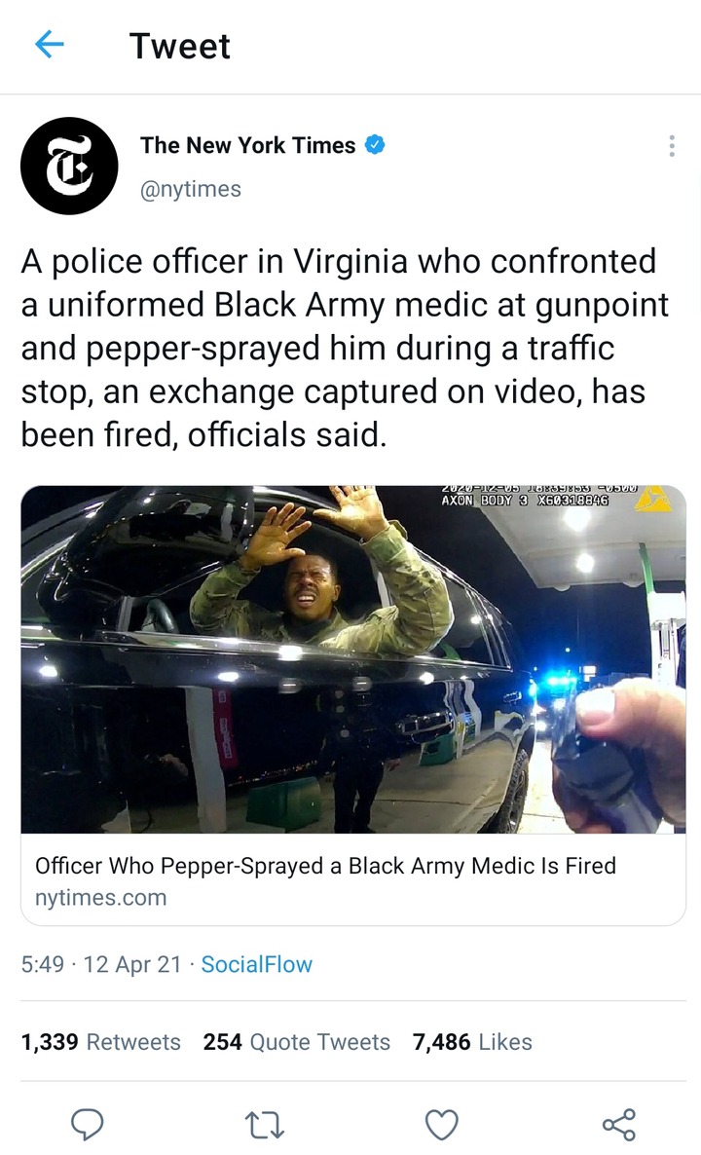Screen dimensions: 701x1155
Task: Open the 'Officer Who Pepper-Sprayed' article headline
Action: 325,866
